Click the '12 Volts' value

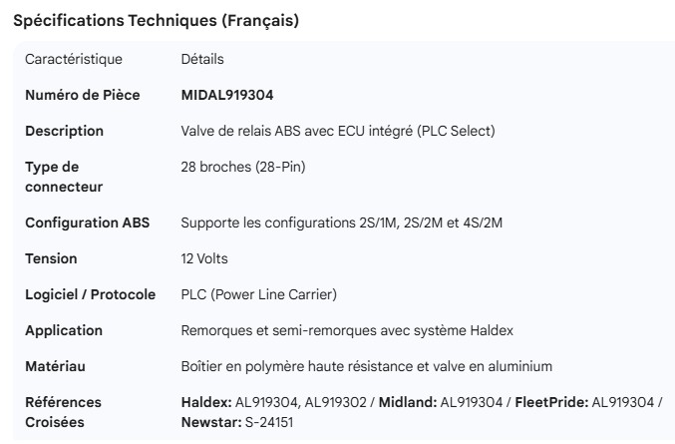204,258
